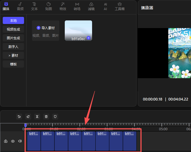Screen dimensions: 191x152
Task: Open 视频生成 video generation section
Action: point(13,29)
